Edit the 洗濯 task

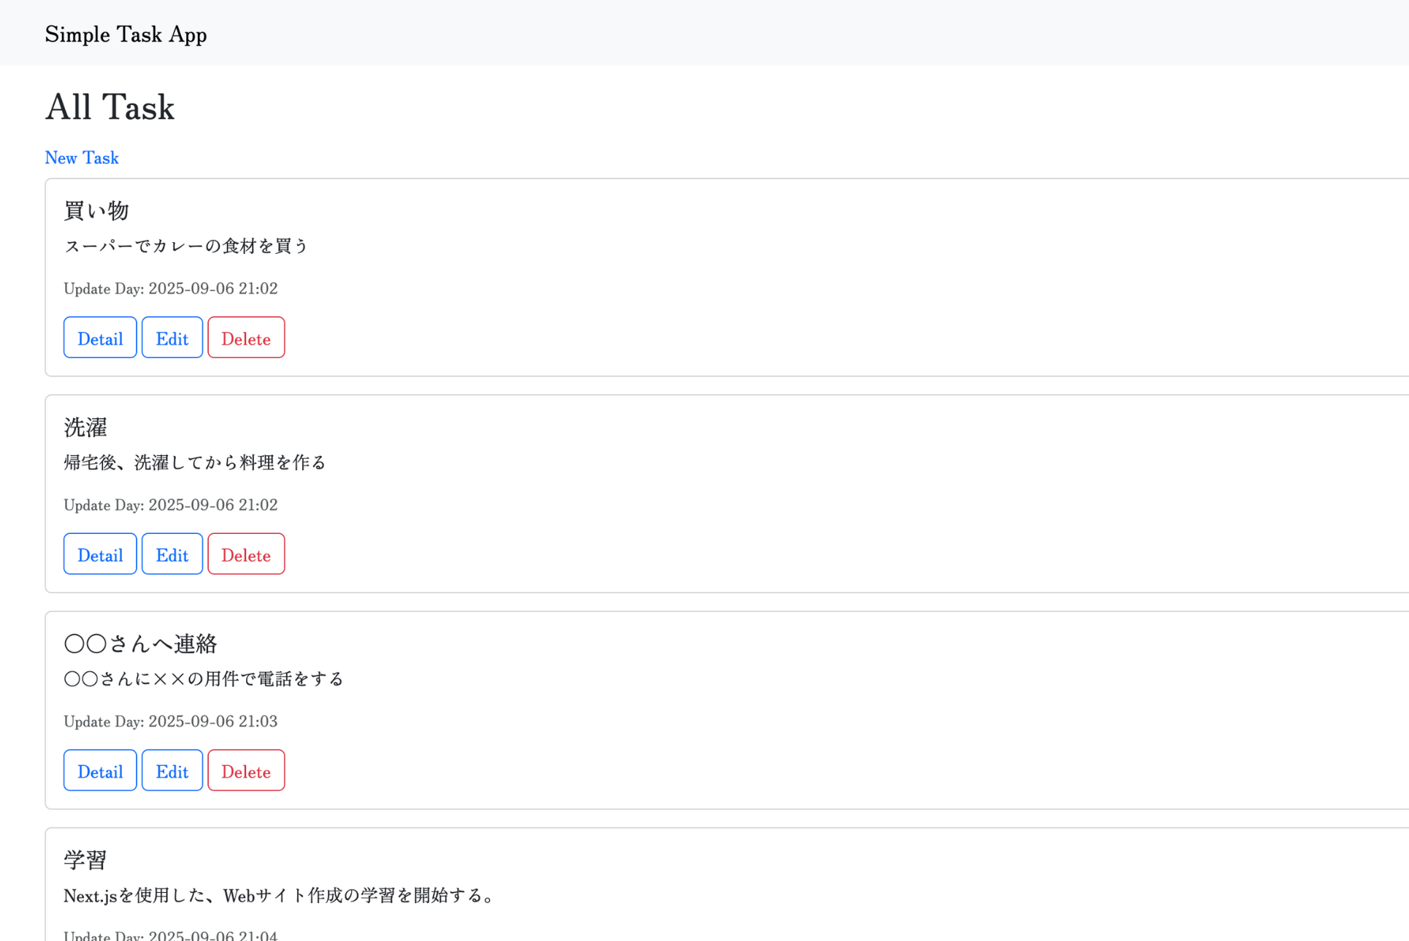click(172, 555)
